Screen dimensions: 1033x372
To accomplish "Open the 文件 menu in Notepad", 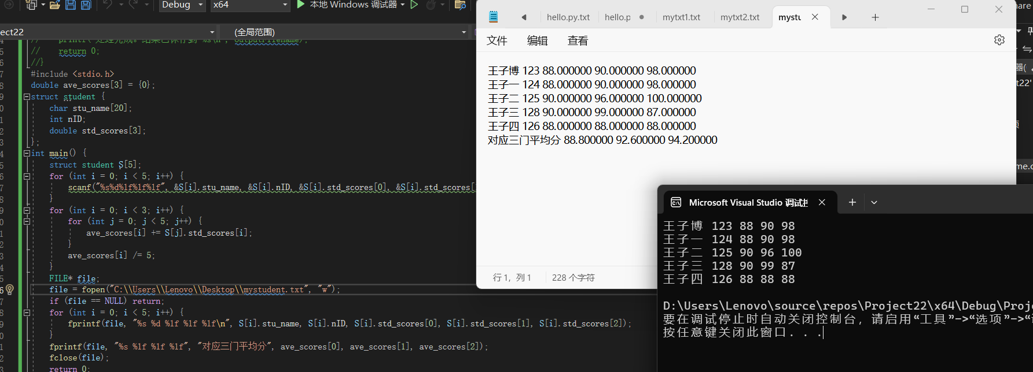I will coord(497,40).
